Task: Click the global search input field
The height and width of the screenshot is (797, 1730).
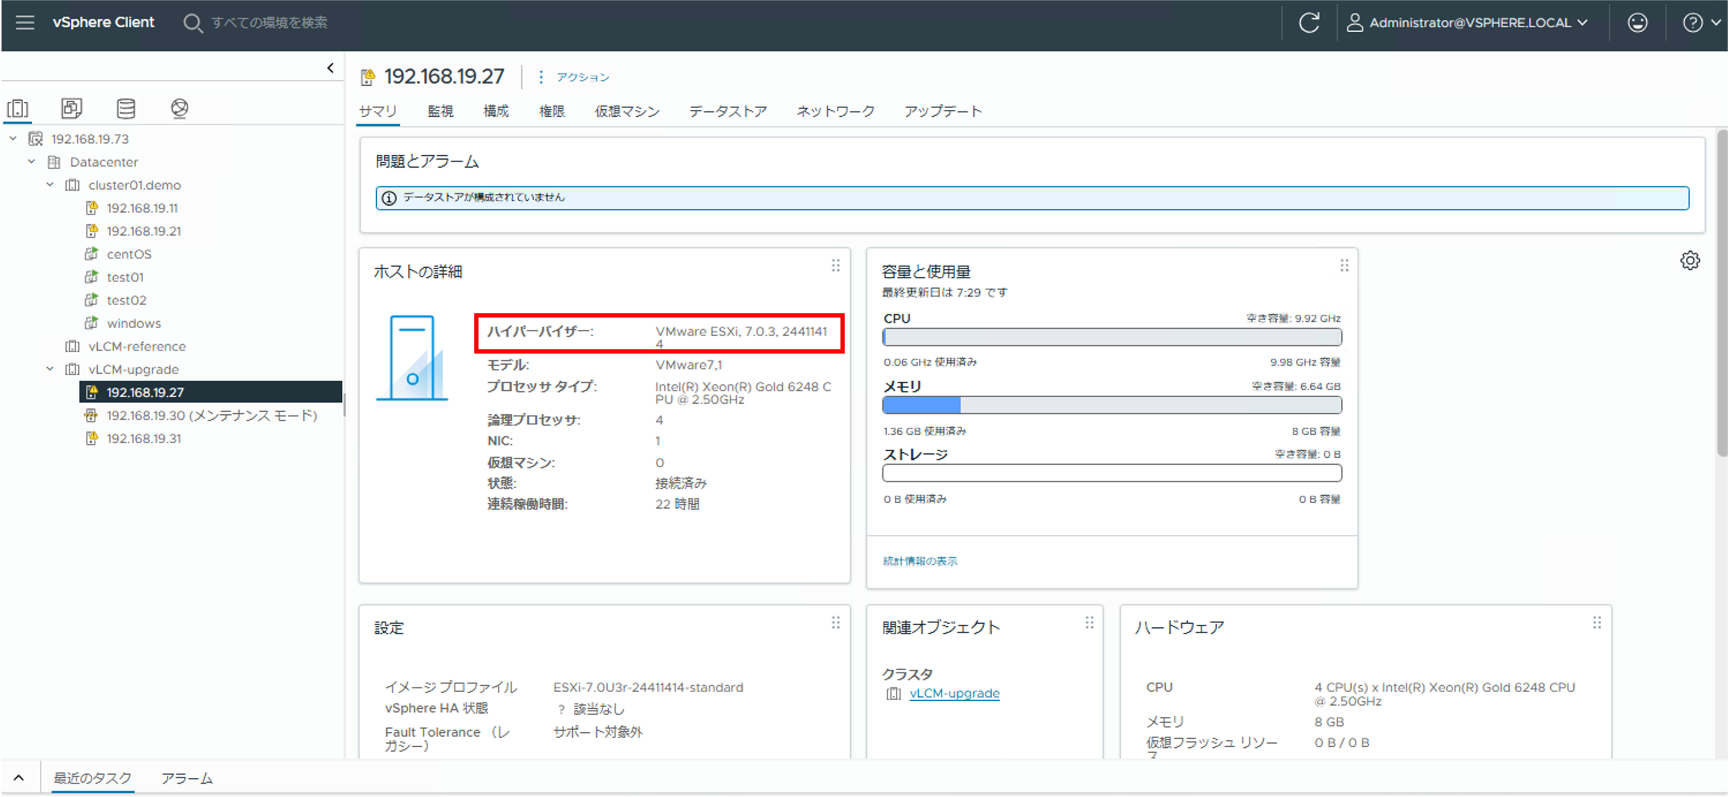Action: tap(269, 23)
